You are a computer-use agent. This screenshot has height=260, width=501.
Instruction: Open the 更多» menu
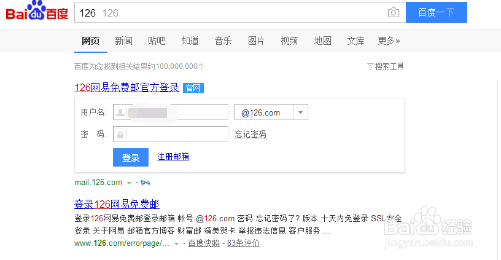tap(389, 41)
